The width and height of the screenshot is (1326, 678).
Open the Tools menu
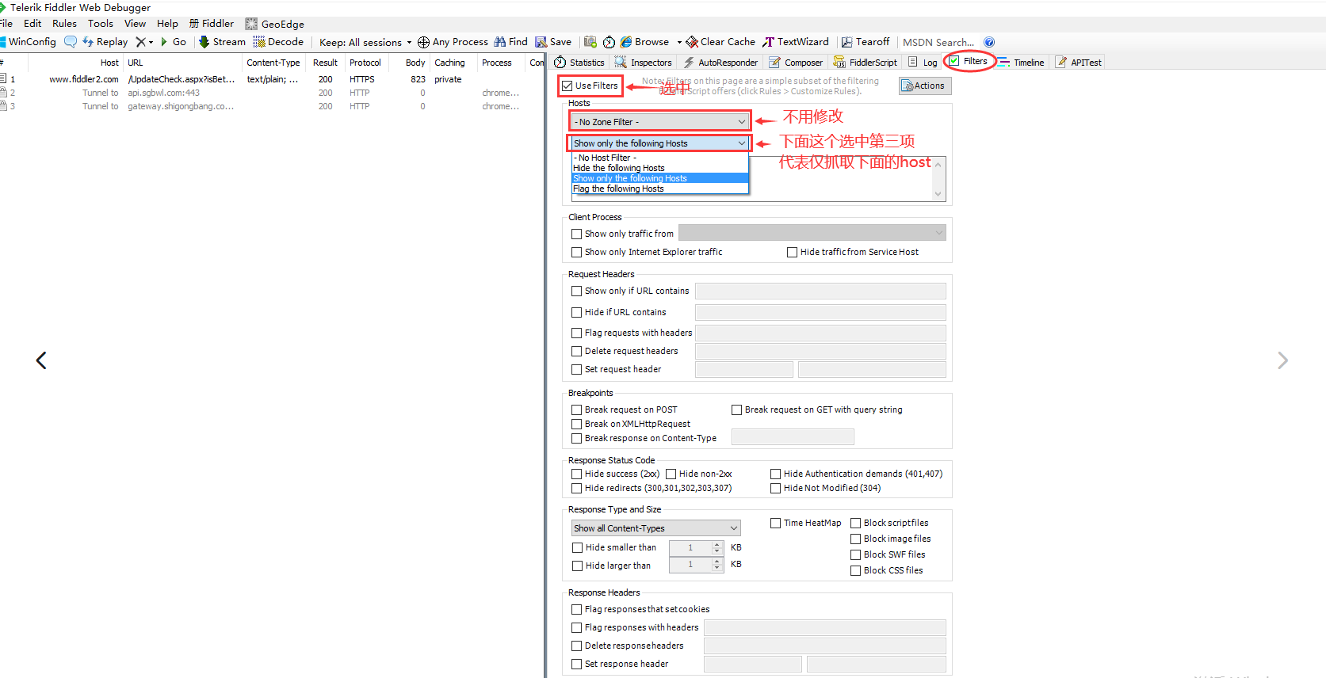point(101,24)
